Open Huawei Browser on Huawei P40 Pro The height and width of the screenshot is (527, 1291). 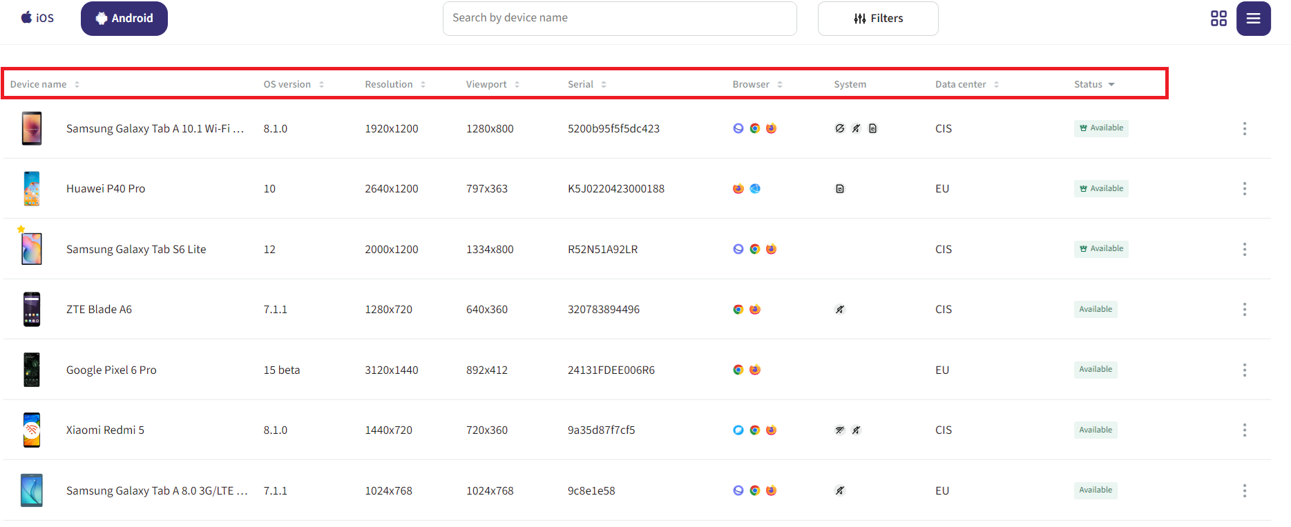point(755,188)
